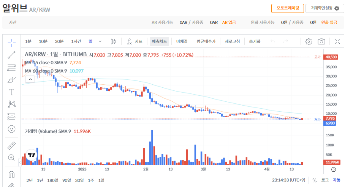Select the trend line drawing tool
345x188 pixels.
point(12,55)
